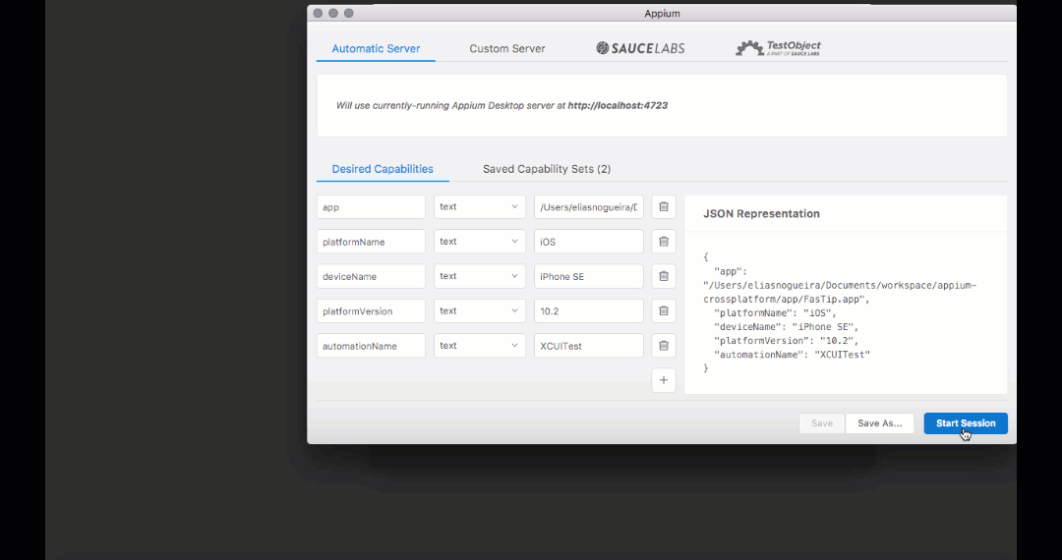Open type dropdown for automationName capability
The width and height of the screenshot is (1062, 560).
(480, 346)
